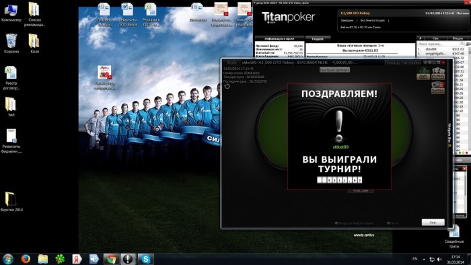Open ICQ from the taskbar

(60, 259)
